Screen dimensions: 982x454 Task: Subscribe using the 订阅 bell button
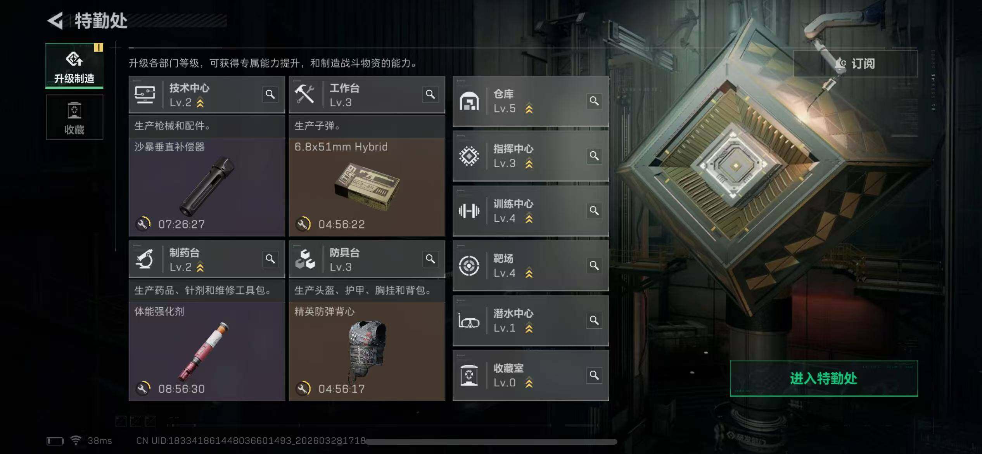pos(856,63)
